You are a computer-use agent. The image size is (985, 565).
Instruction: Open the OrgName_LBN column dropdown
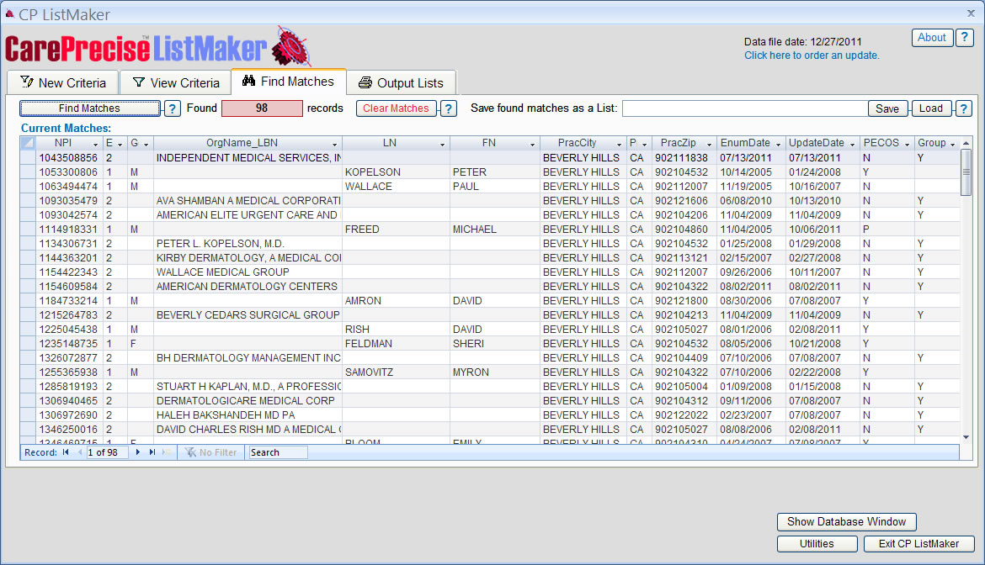click(335, 145)
